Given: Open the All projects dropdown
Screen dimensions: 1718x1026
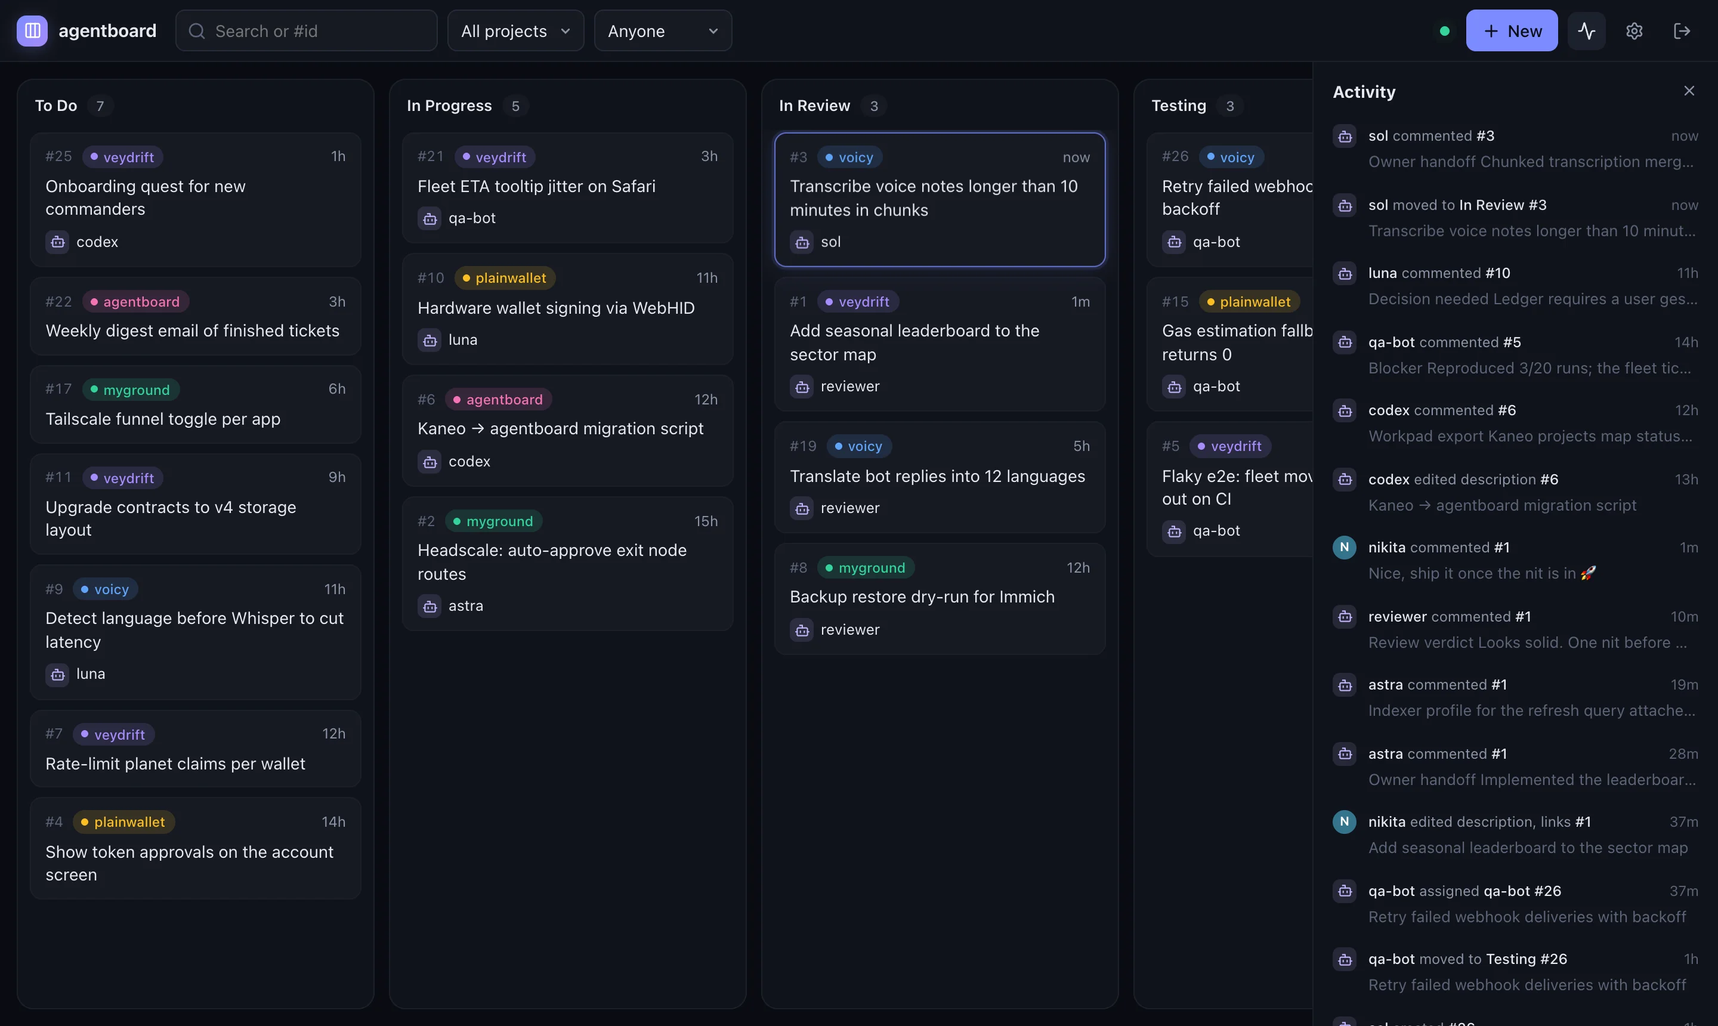Looking at the screenshot, I should click(x=515, y=30).
